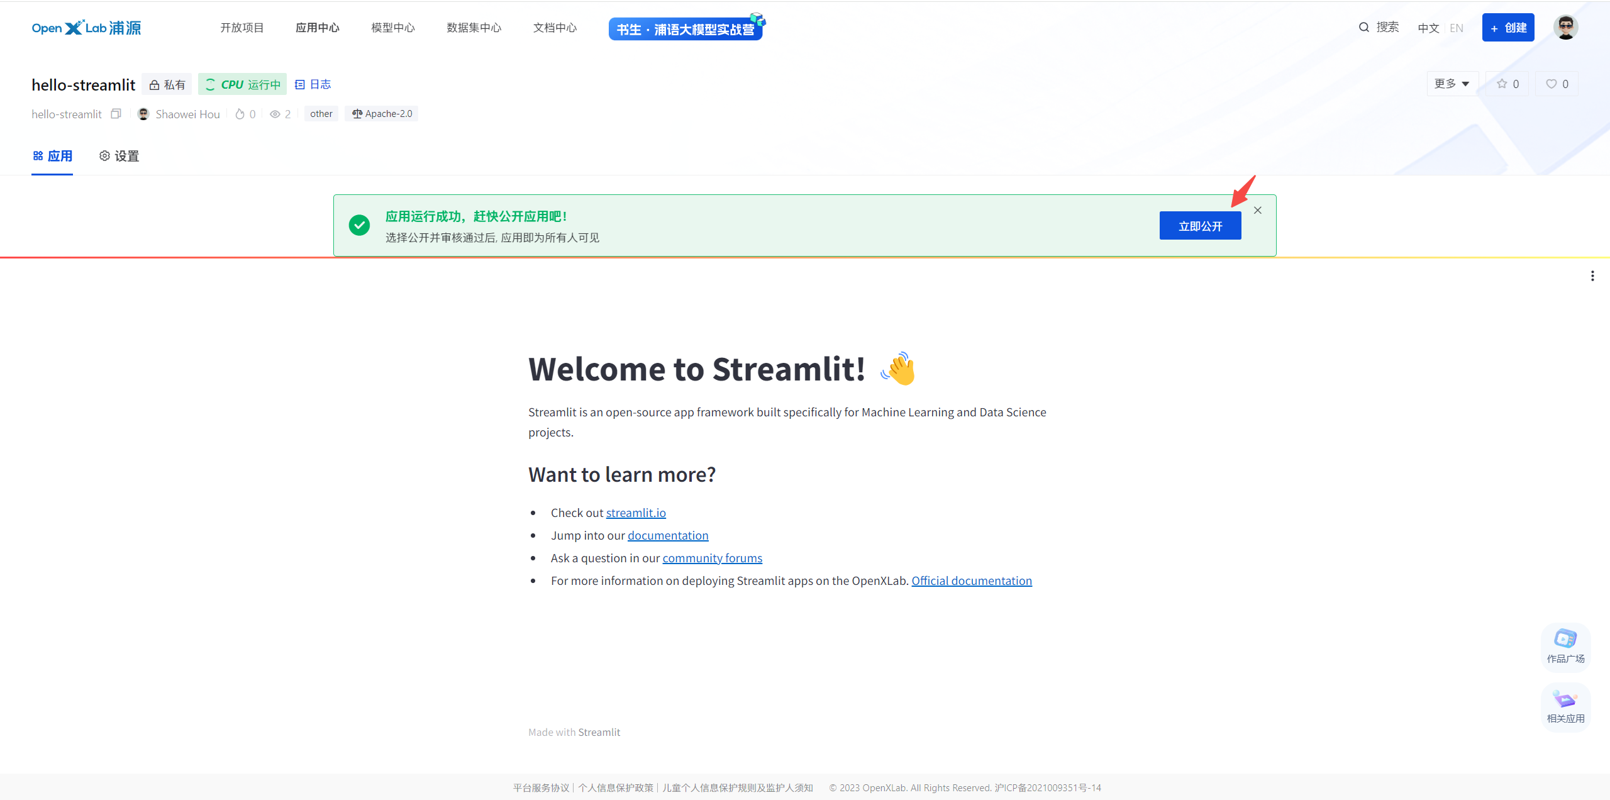Image resolution: width=1610 pixels, height=800 pixels.
Task: Expand the 更多 dropdown menu
Action: 1452,83
